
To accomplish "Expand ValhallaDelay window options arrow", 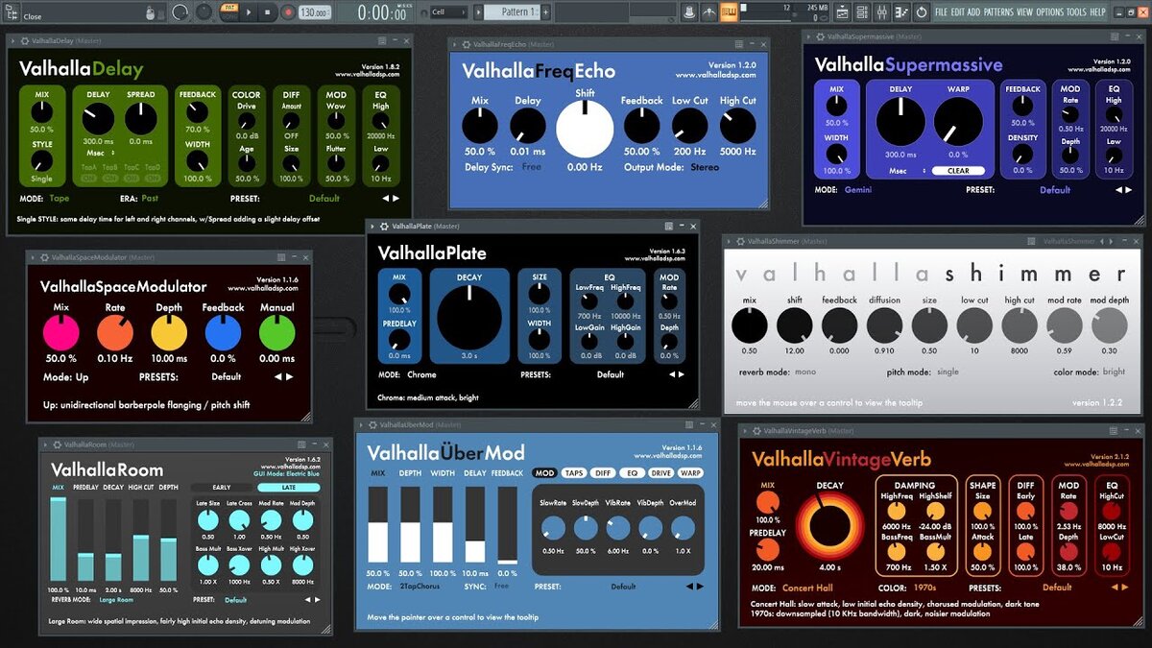I will (x=12, y=41).
